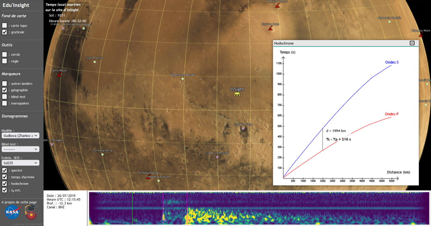Screen dimensions: 431x226
Task: Uncheck temps d'arrivée checkbox
Action: [5, 177]
